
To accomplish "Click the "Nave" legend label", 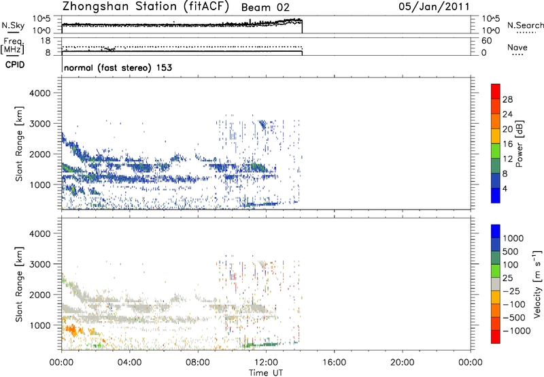I will 517,48.
